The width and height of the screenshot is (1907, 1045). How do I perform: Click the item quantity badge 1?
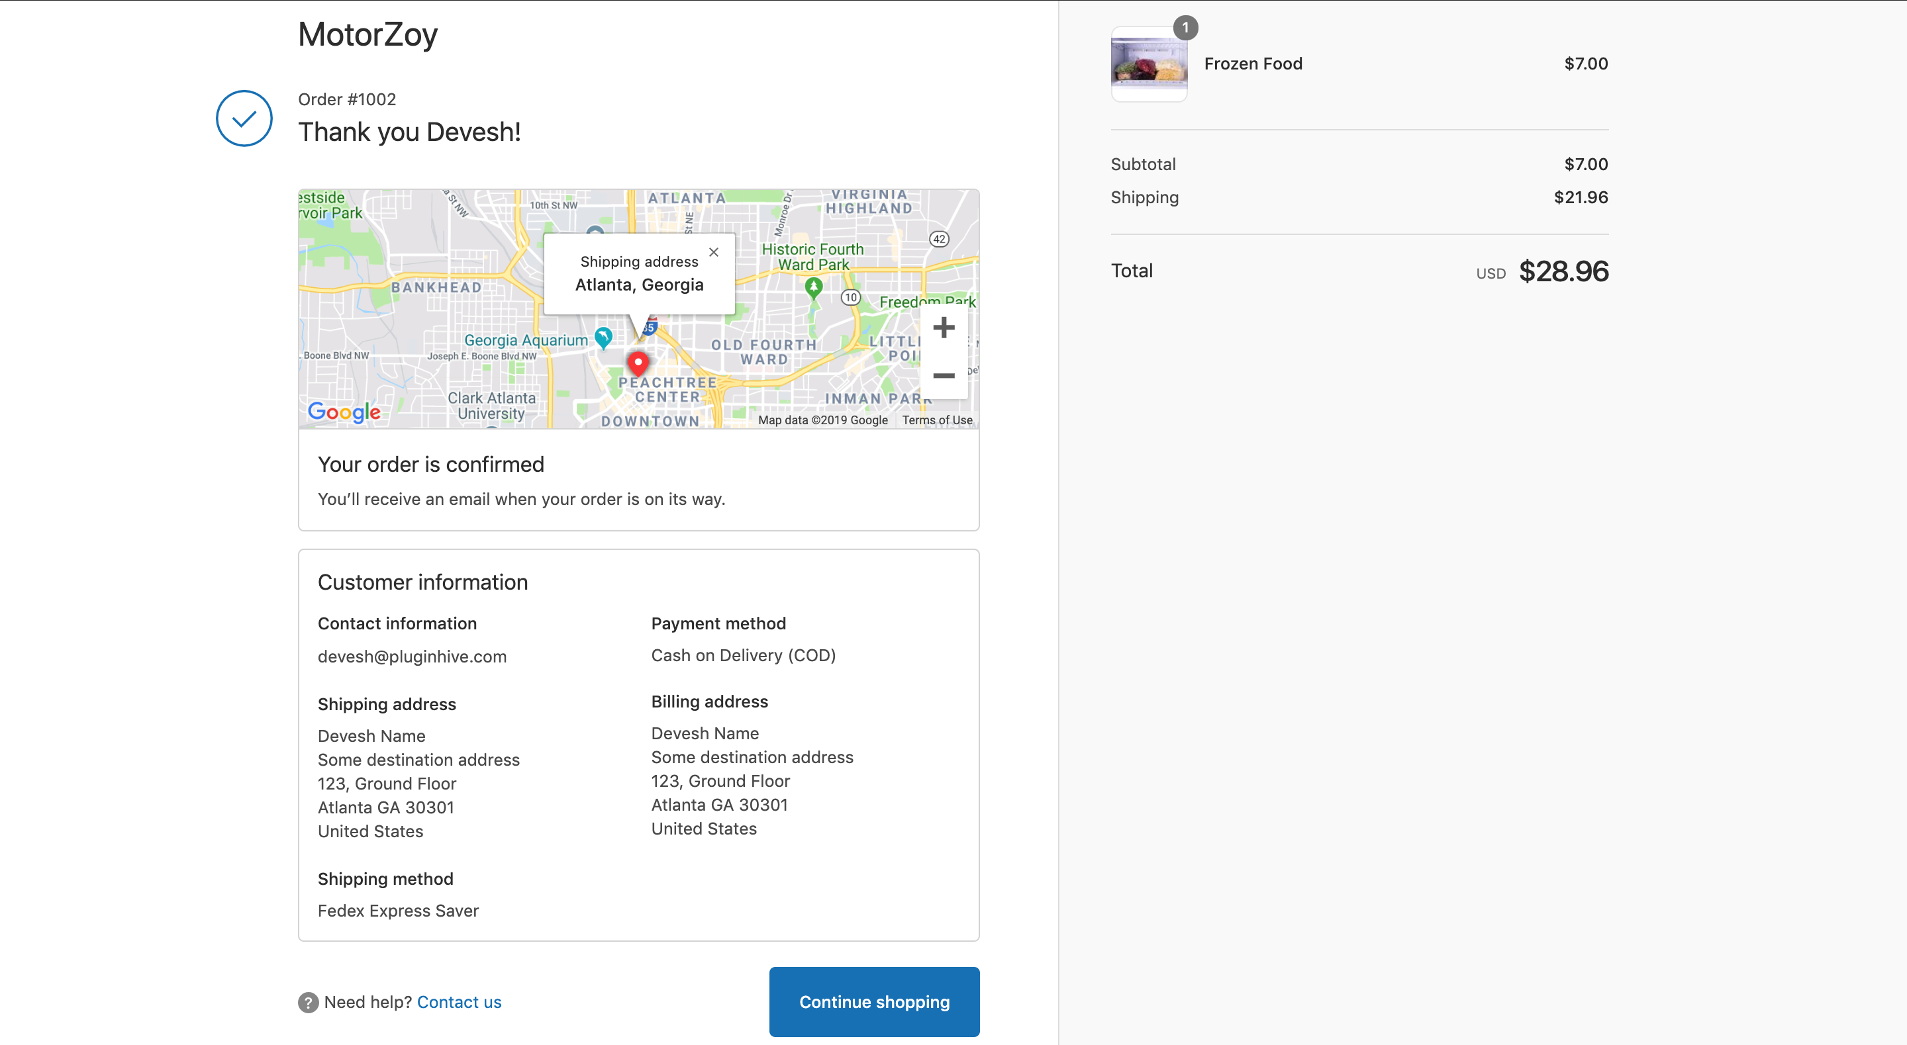tap(1185, 27)
